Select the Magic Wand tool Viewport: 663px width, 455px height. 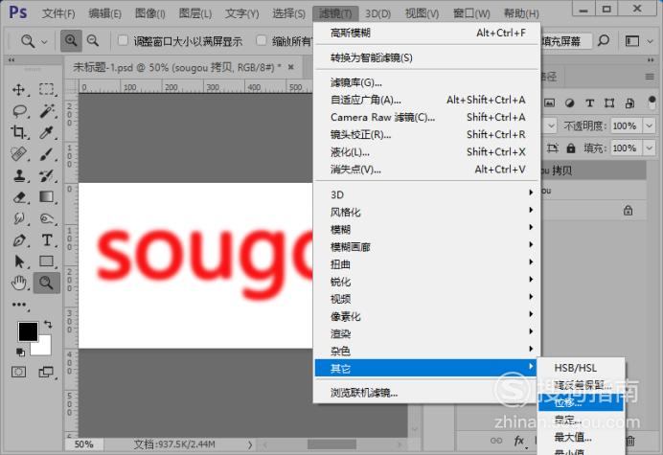[x=47, y=111]
